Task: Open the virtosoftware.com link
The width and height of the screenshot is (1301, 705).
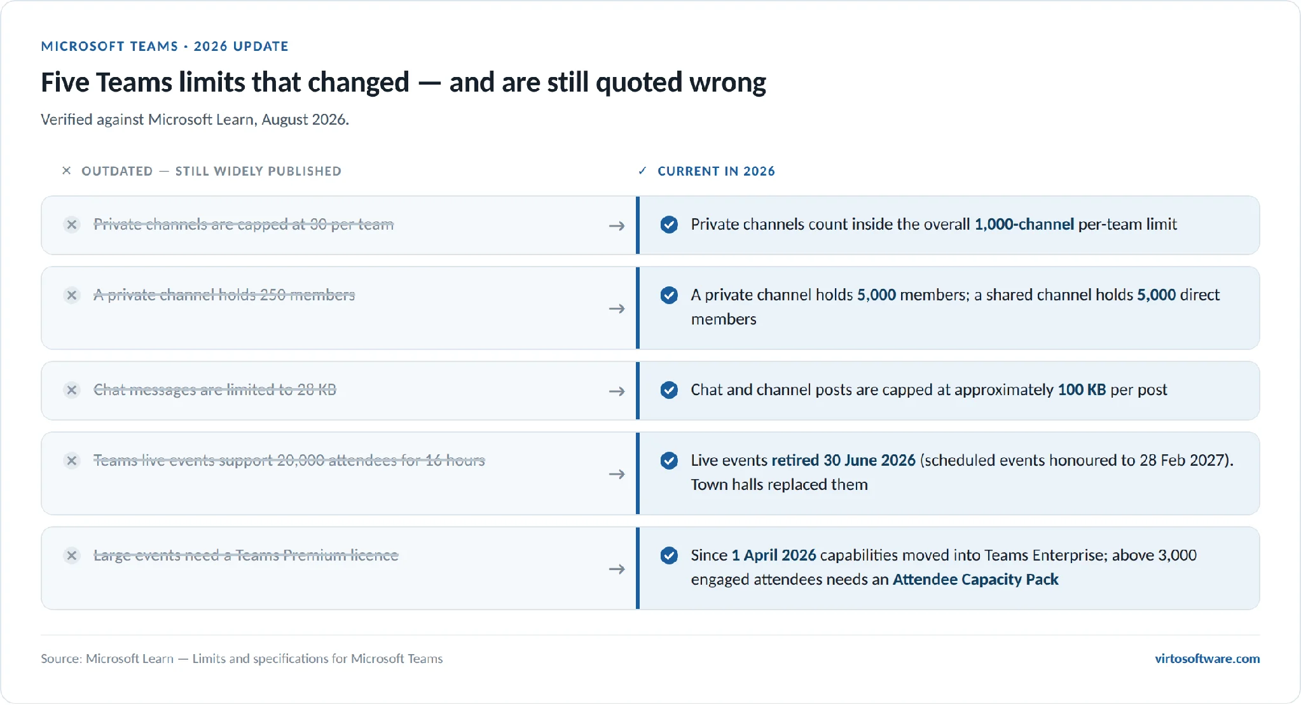Action: click(x=1207, y=659)
